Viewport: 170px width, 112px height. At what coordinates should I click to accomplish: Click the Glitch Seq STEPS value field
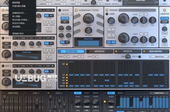click(x=81, y=57)
